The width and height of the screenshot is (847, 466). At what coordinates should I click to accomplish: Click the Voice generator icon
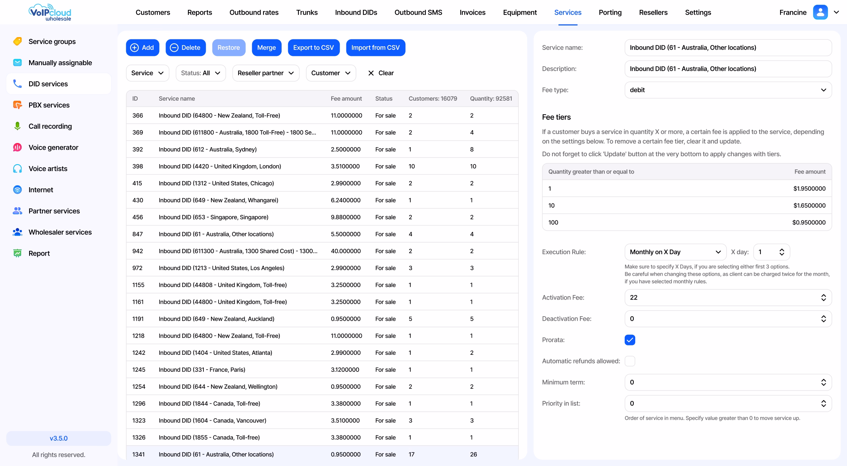[17, 148]
